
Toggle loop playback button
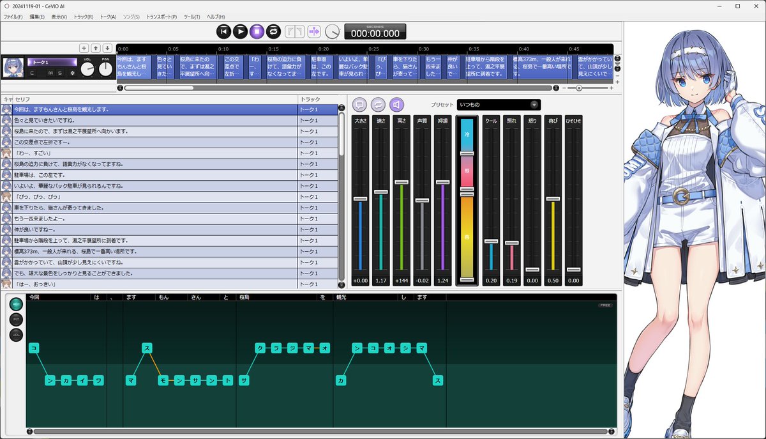tap(273, 31)
